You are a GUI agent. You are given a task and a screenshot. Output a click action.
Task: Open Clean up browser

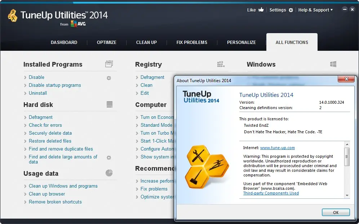click(x=47, y=194)
